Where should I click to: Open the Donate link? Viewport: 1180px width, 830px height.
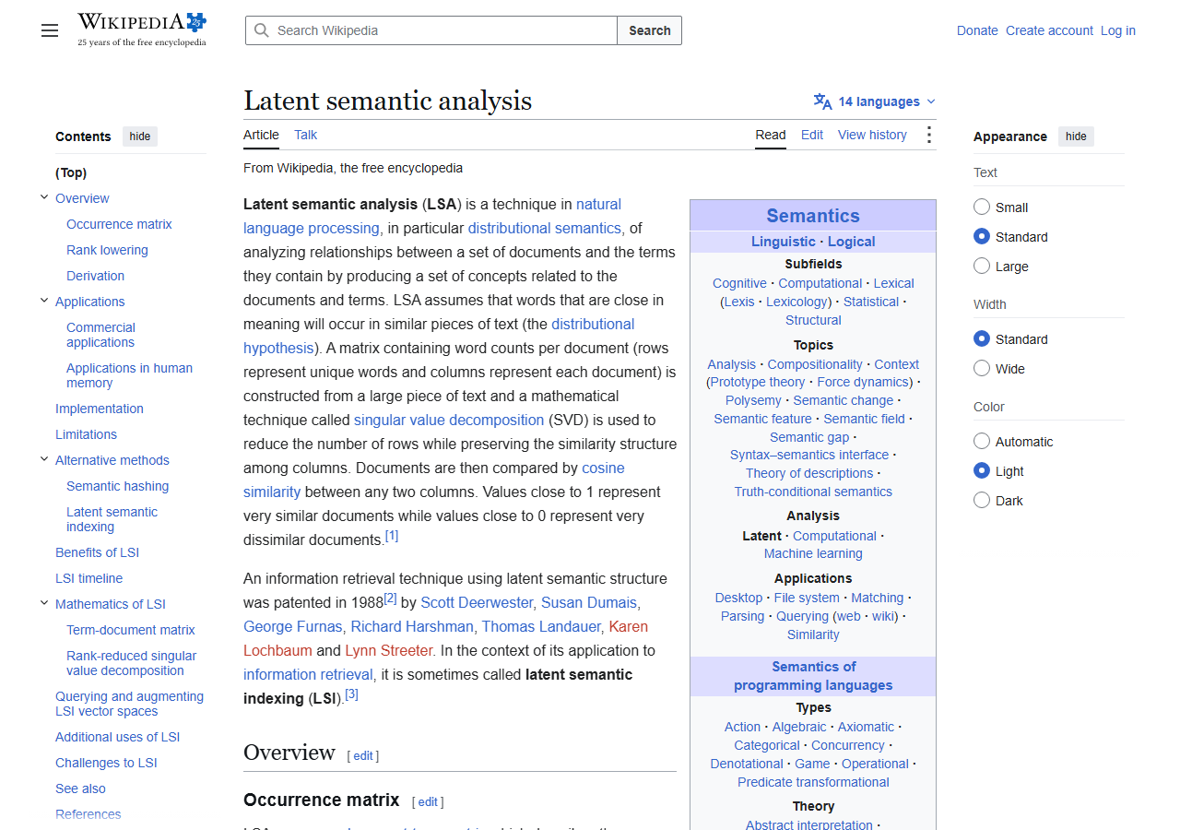click(977, 30)
